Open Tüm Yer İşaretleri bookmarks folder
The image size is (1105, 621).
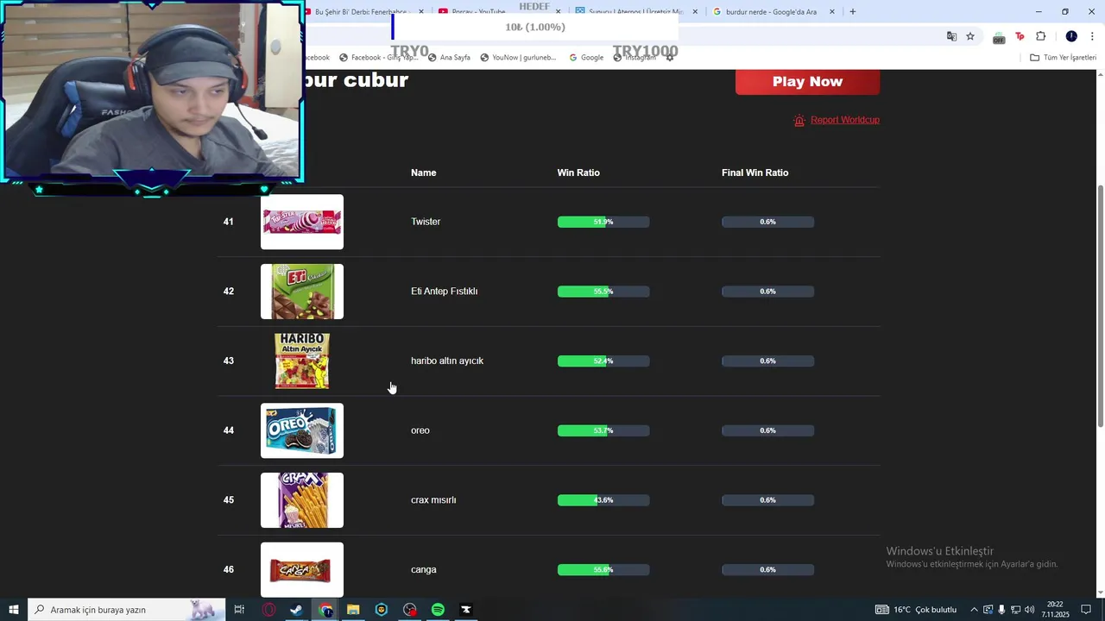(x=1063, y=58)
